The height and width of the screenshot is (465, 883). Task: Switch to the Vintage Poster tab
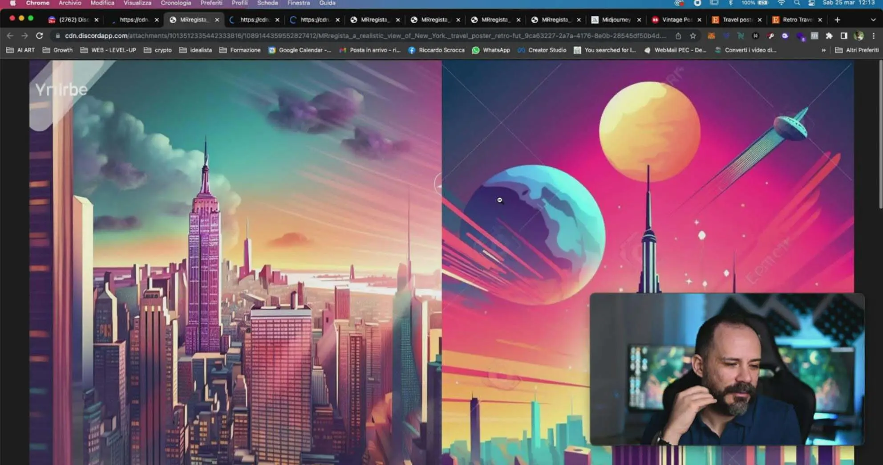click(x=676, y=20)
